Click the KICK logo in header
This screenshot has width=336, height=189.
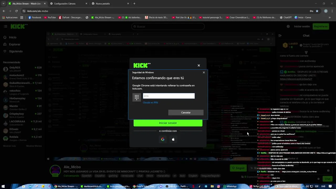click(19, 26)
